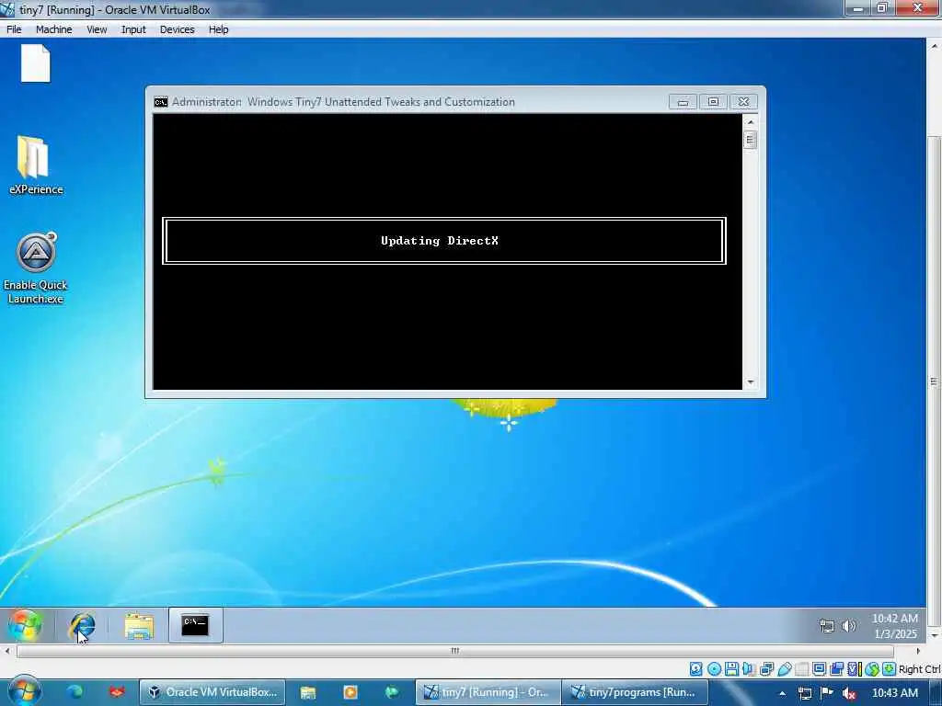Click the left arrow of VM horizontal scrollbar
The image size is (942, 706).
pyautogui.click(x=6, y=651)
